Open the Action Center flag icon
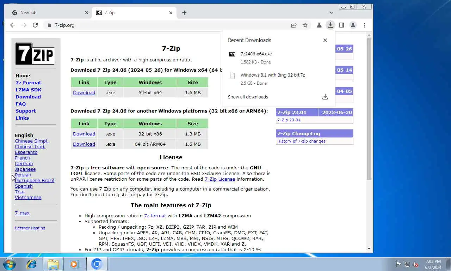 coord(398,264)
